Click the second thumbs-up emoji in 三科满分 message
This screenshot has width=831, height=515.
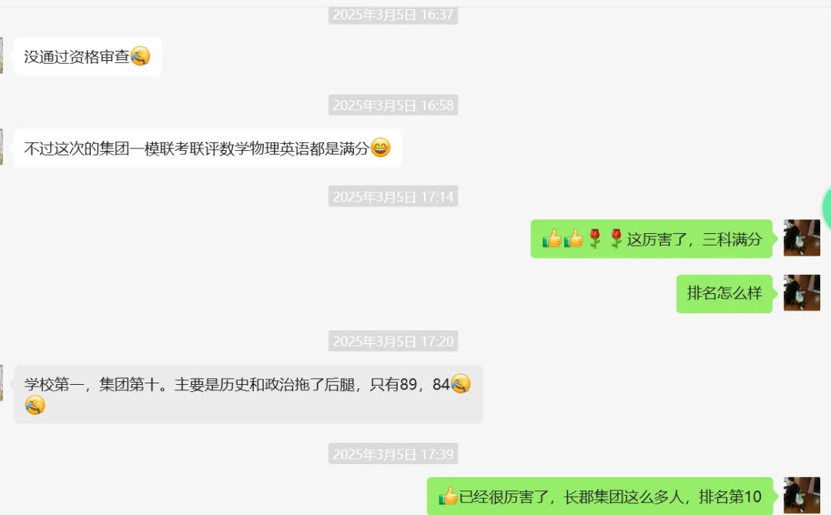[x=573, y=239]
